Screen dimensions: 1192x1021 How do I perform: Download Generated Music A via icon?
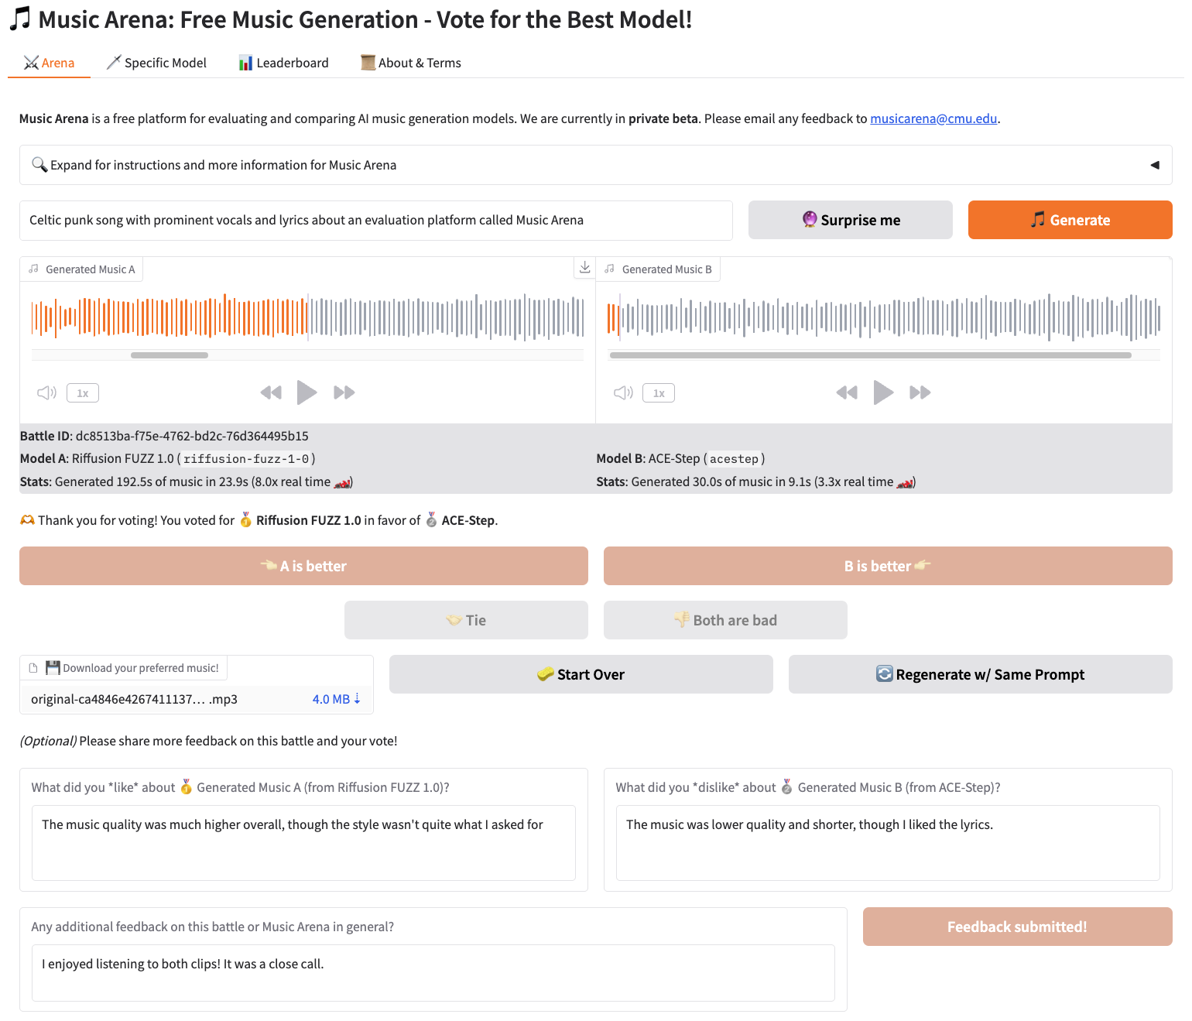[x=585, y=268]
